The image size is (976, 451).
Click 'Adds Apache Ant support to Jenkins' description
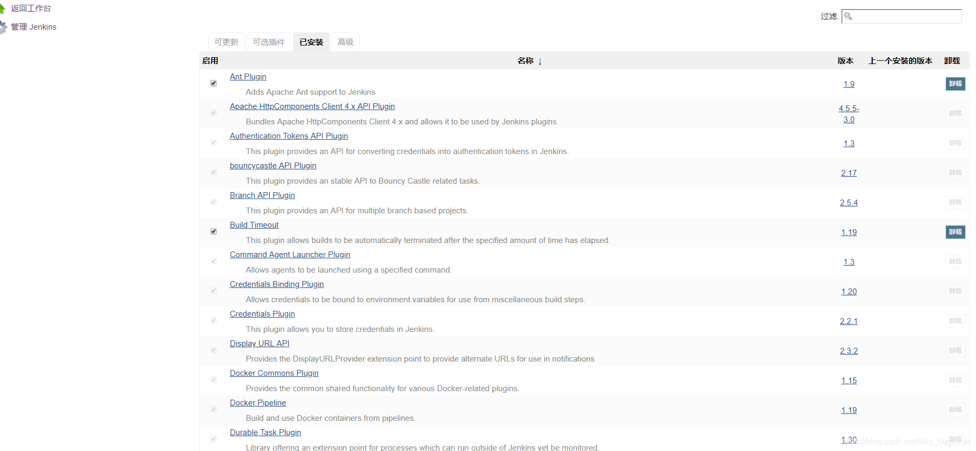(x=310, y=92)
